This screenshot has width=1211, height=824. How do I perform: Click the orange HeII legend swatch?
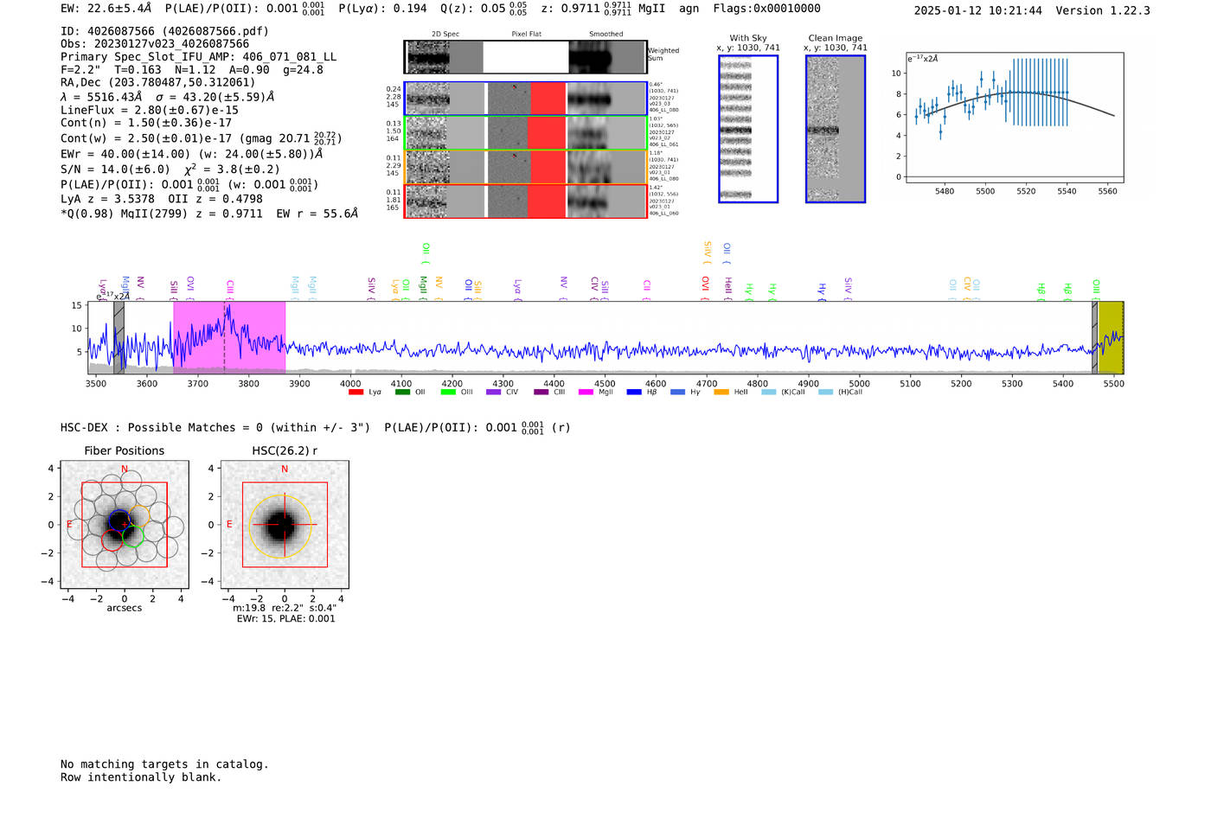(x=721, y=393)
